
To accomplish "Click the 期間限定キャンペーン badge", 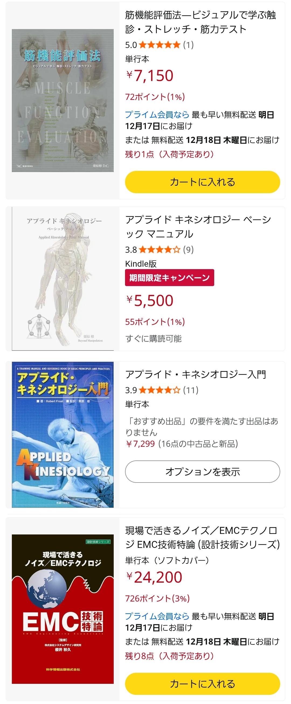I will (x=169, y=278).
